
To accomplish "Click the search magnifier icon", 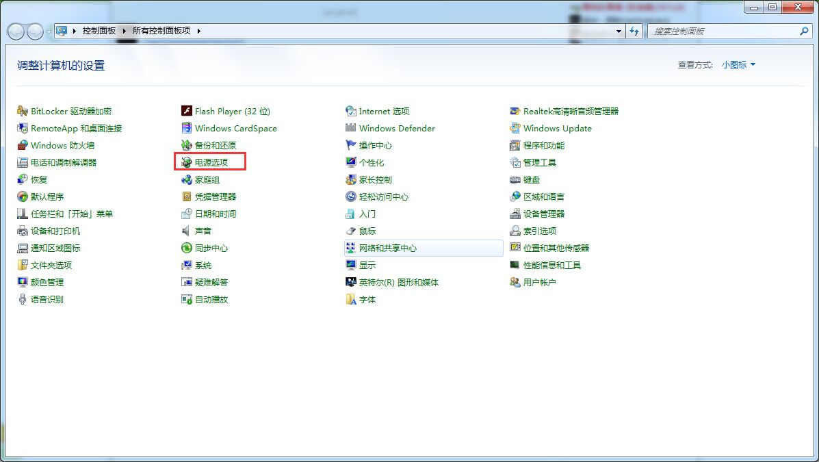I will pos(804,31).
